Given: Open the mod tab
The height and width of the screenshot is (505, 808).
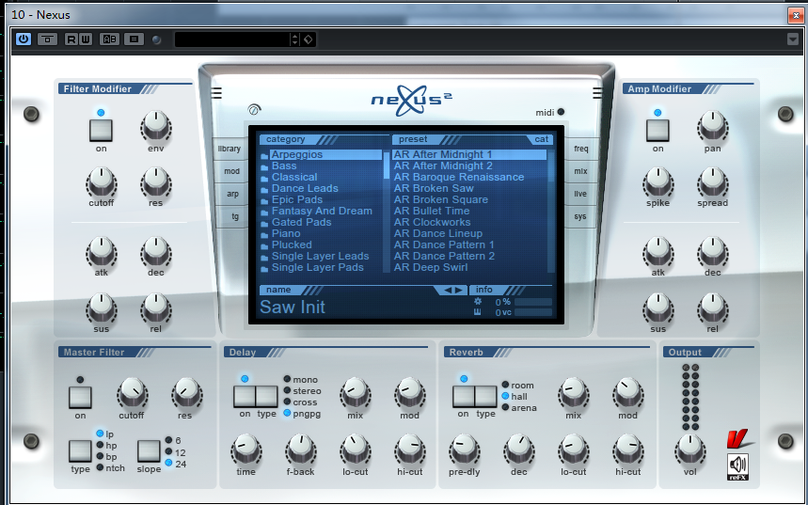Looking at the screenshot, I should tap(231, 171).
